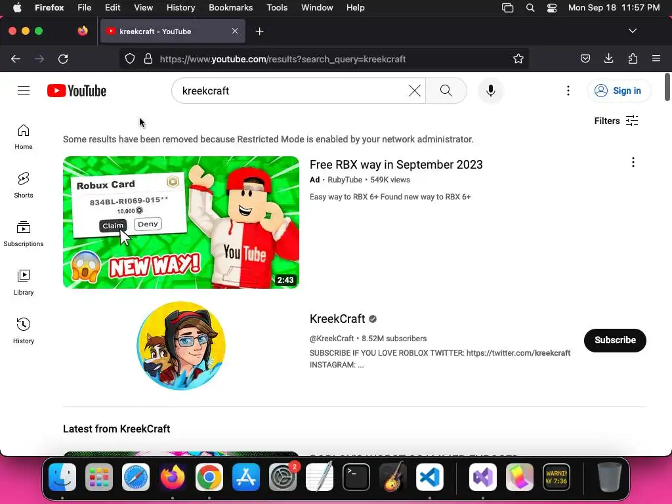Open Library in the sidebar

tap(24, 282)
